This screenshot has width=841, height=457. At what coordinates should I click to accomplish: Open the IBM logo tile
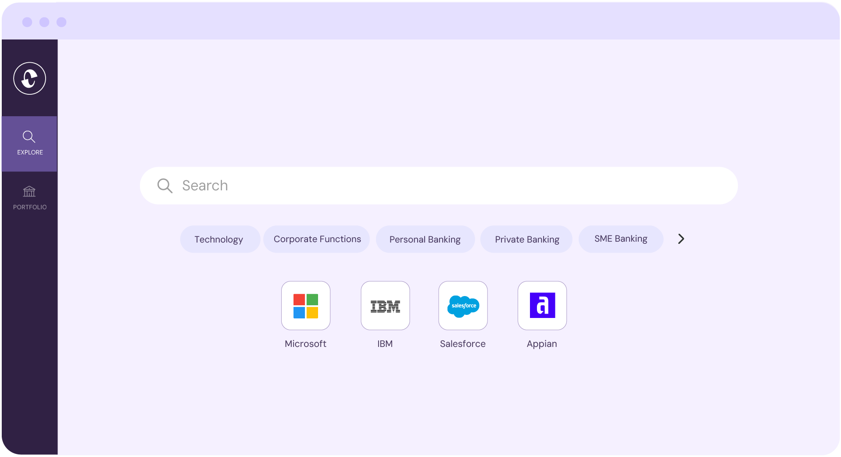click(385, 306)
